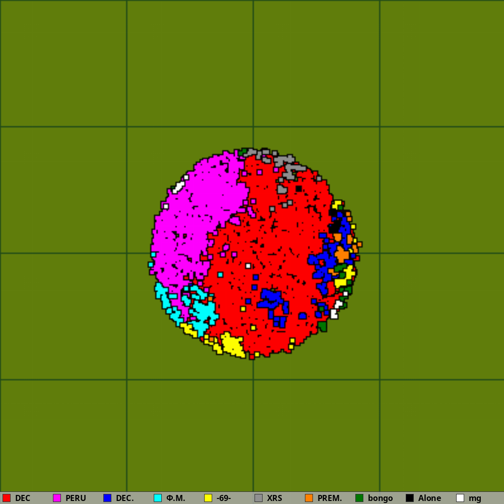This screenshot has height=504, width=504.
Task: Select the magenta PERU legend swatch
Action: tap(57, 498)
